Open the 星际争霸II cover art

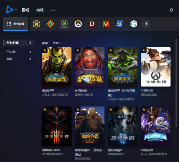pos(123,126)
